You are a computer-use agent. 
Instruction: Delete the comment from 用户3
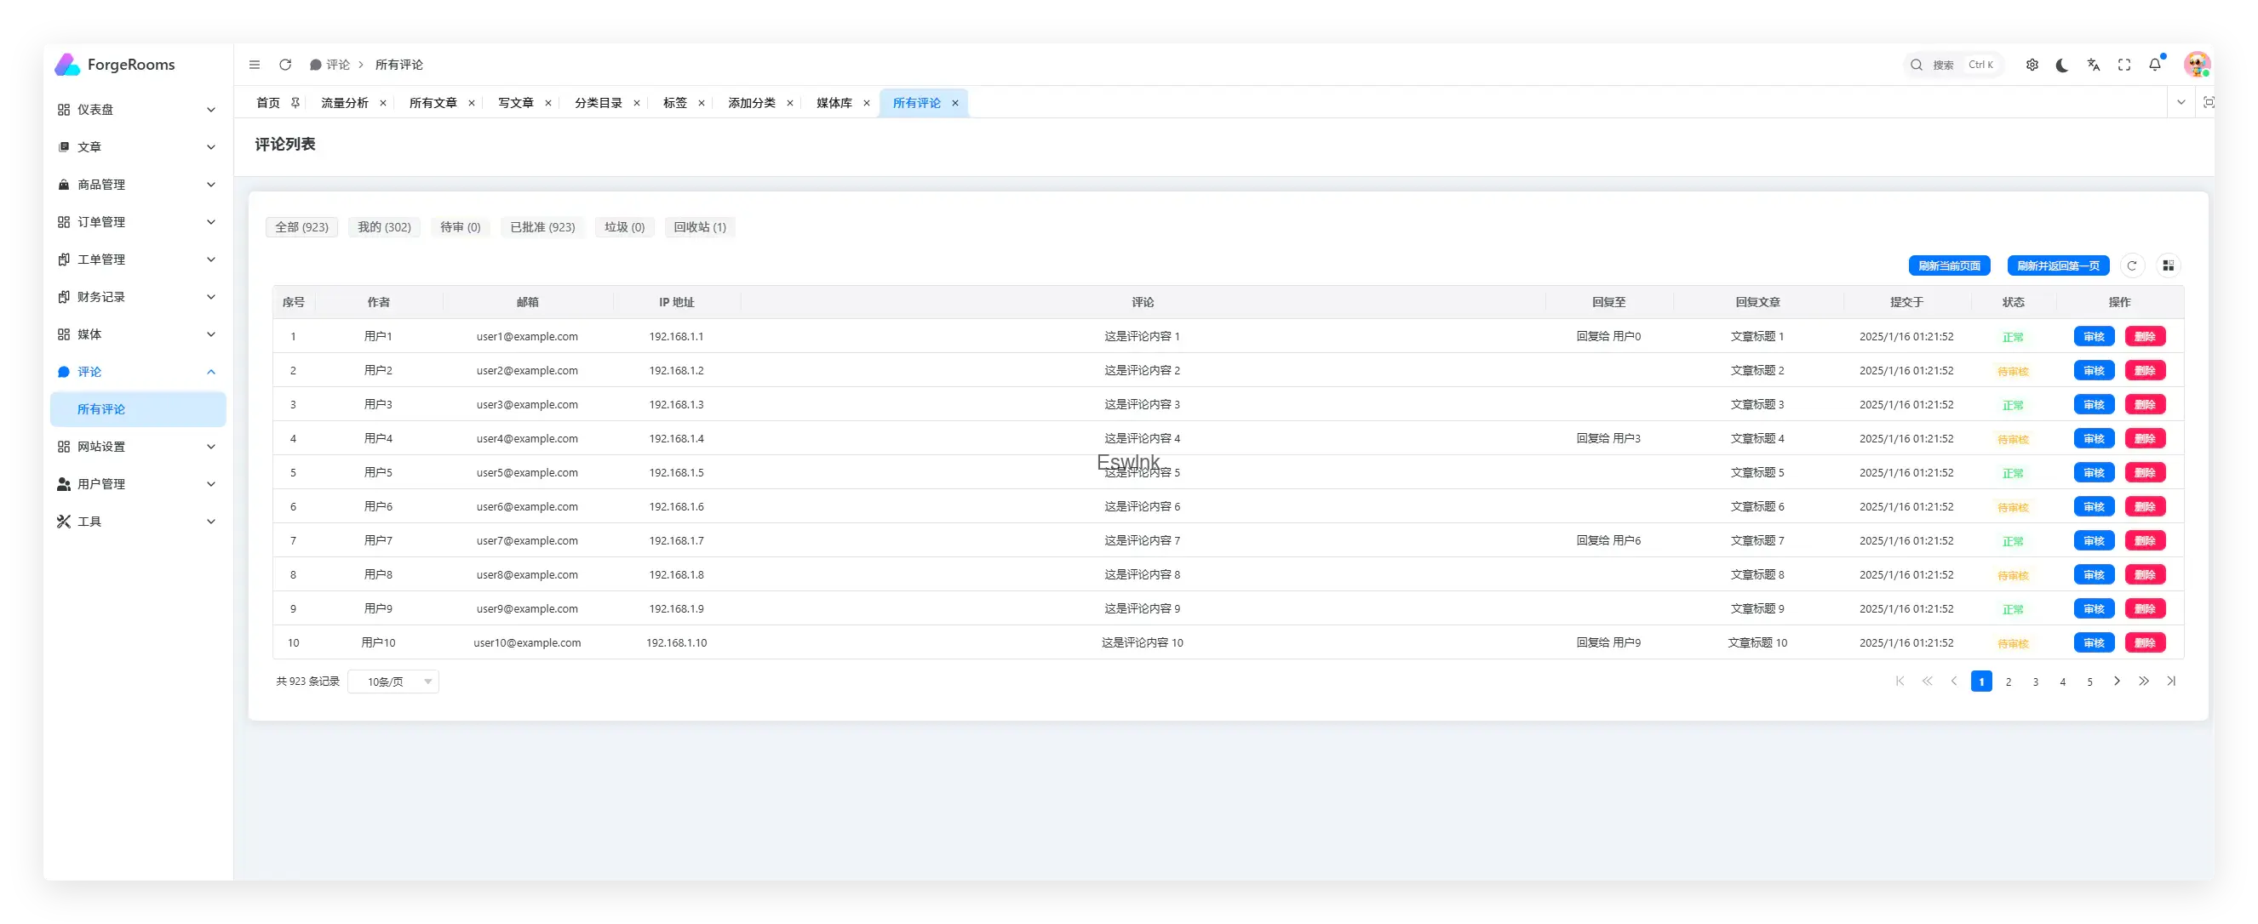pos(2144,405)
